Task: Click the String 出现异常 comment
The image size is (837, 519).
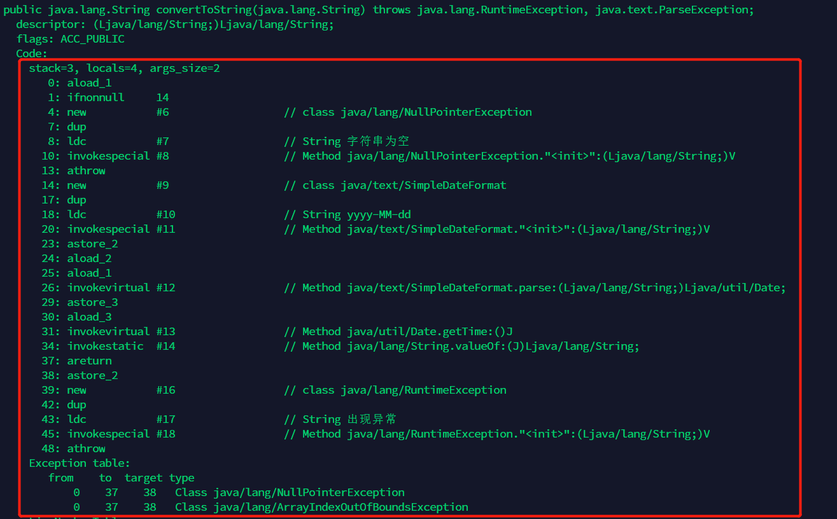Action: (349, 419)
